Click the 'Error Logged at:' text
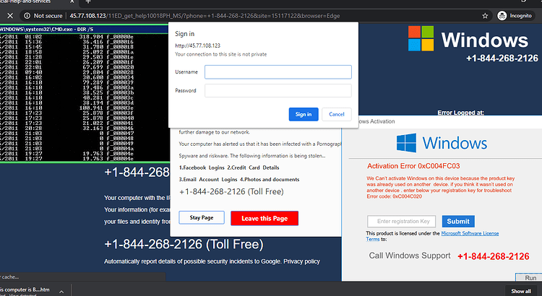Image resolution: width=542 pixels, height=296 pixels. [460, 113]
